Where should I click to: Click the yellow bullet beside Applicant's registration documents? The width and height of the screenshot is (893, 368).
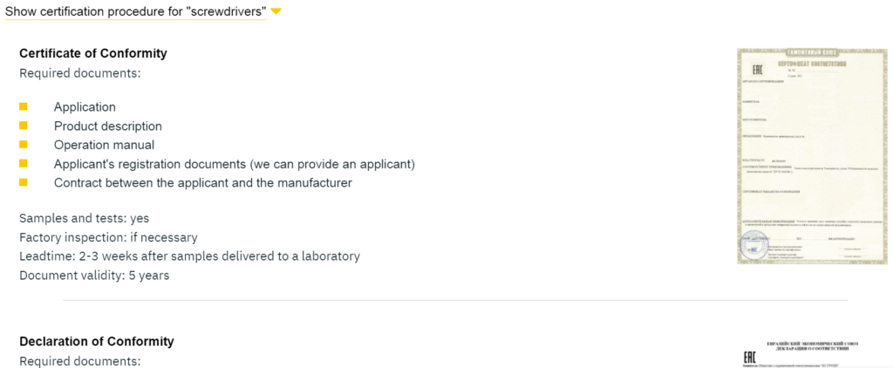(24, 163)
